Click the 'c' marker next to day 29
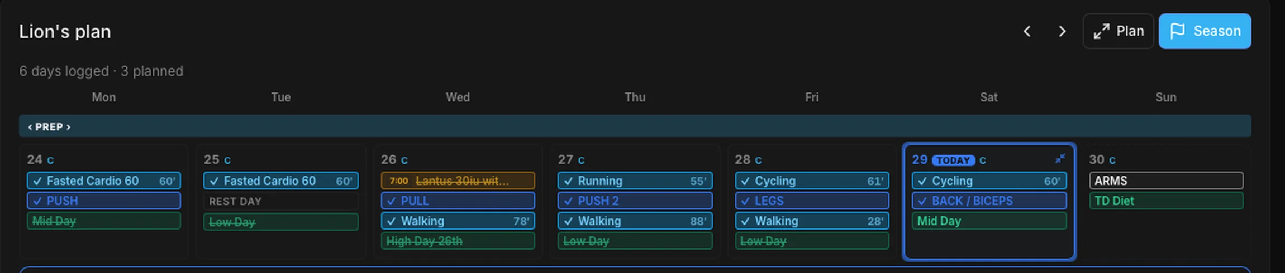The height and width of the screenshot is (273, 1285). 983,160
